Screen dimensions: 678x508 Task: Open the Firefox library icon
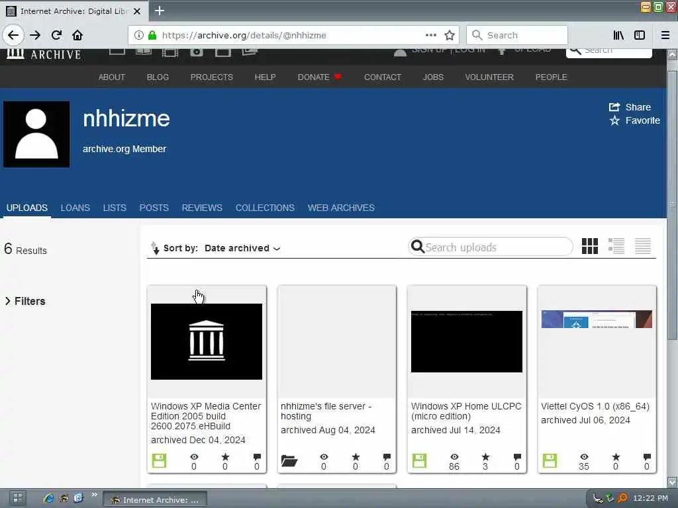tap(618, 35)
